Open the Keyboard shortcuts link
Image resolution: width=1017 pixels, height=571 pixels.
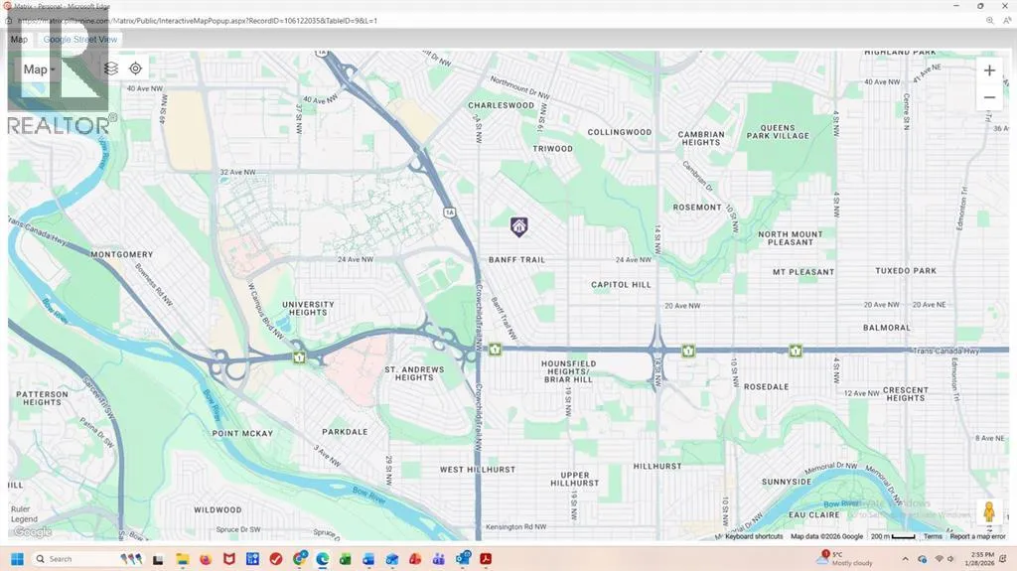[x=754, y=536]
